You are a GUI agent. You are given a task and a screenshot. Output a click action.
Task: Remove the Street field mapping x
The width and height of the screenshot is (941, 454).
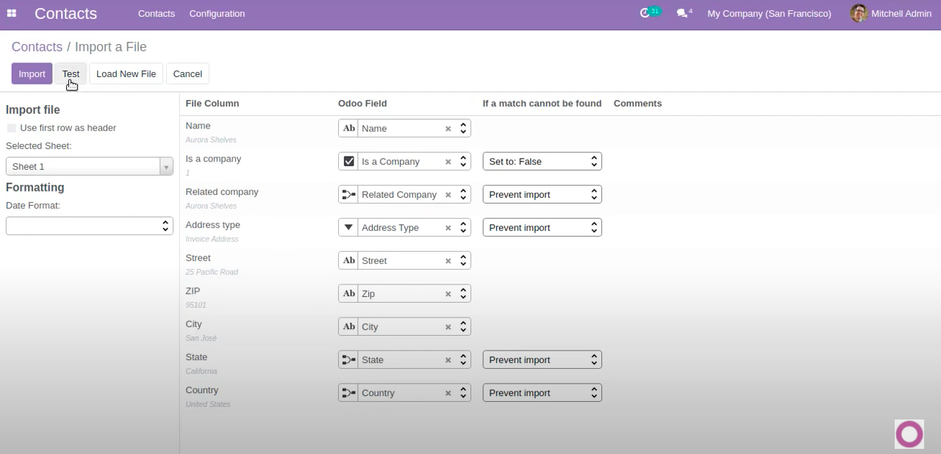448,261
